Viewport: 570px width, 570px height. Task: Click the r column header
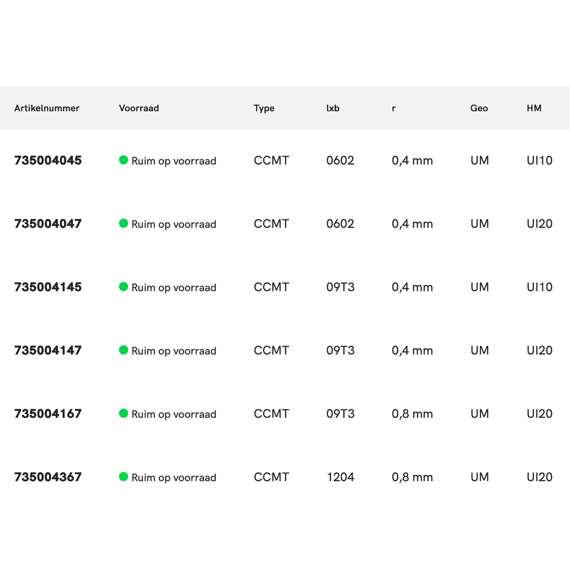pos(393,108)
